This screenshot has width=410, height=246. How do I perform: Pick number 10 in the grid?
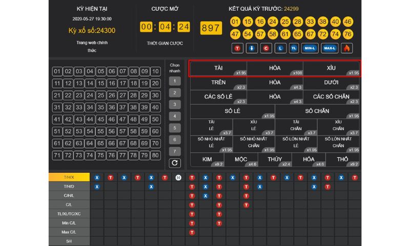click(x=155, y=71)
